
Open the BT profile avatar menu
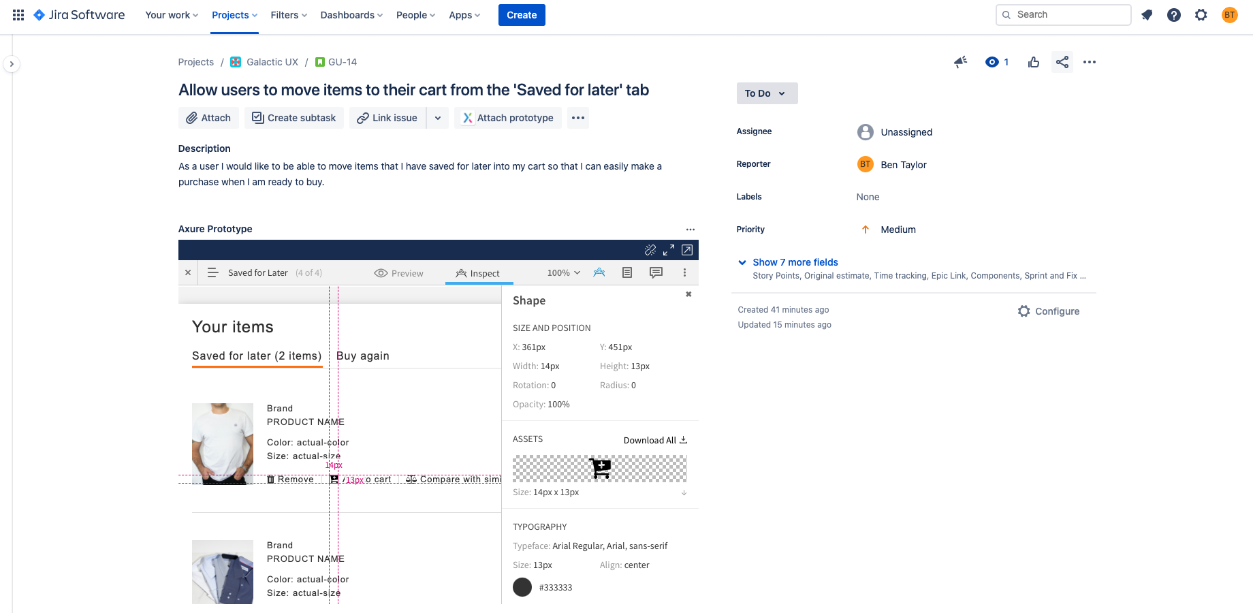[x=1230, y=15]
